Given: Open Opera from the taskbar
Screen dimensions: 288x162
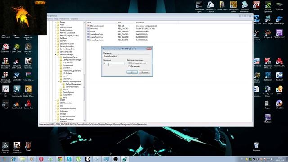Looking at the screenshot, I should [41, 159].
